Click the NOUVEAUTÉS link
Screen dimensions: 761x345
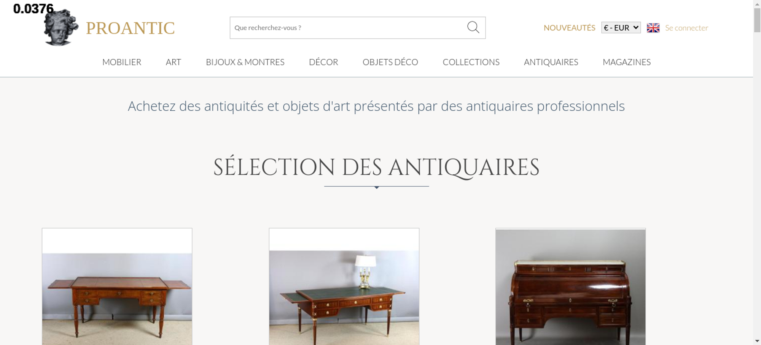(569, 28)
